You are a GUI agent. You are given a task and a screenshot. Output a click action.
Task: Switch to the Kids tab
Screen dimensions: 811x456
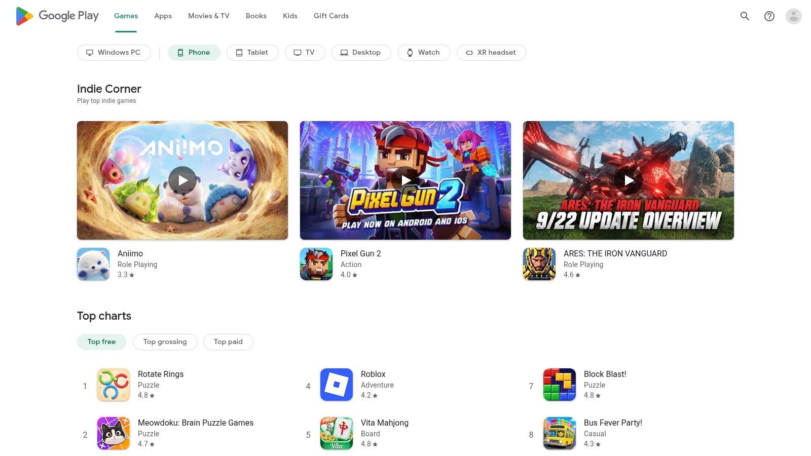tap(290, 16)
